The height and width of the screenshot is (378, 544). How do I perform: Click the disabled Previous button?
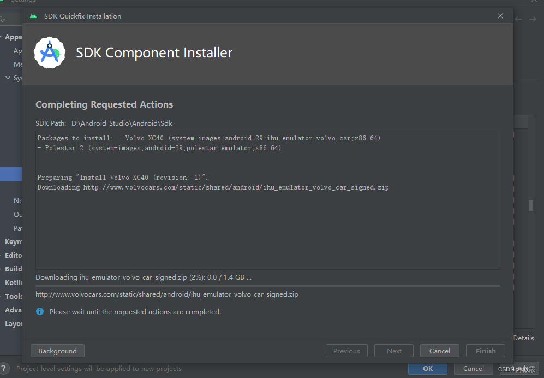pos(346,351)
